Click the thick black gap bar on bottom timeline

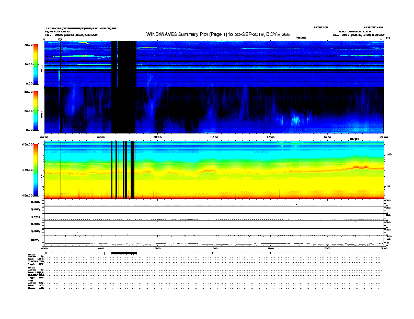[124, 253]
